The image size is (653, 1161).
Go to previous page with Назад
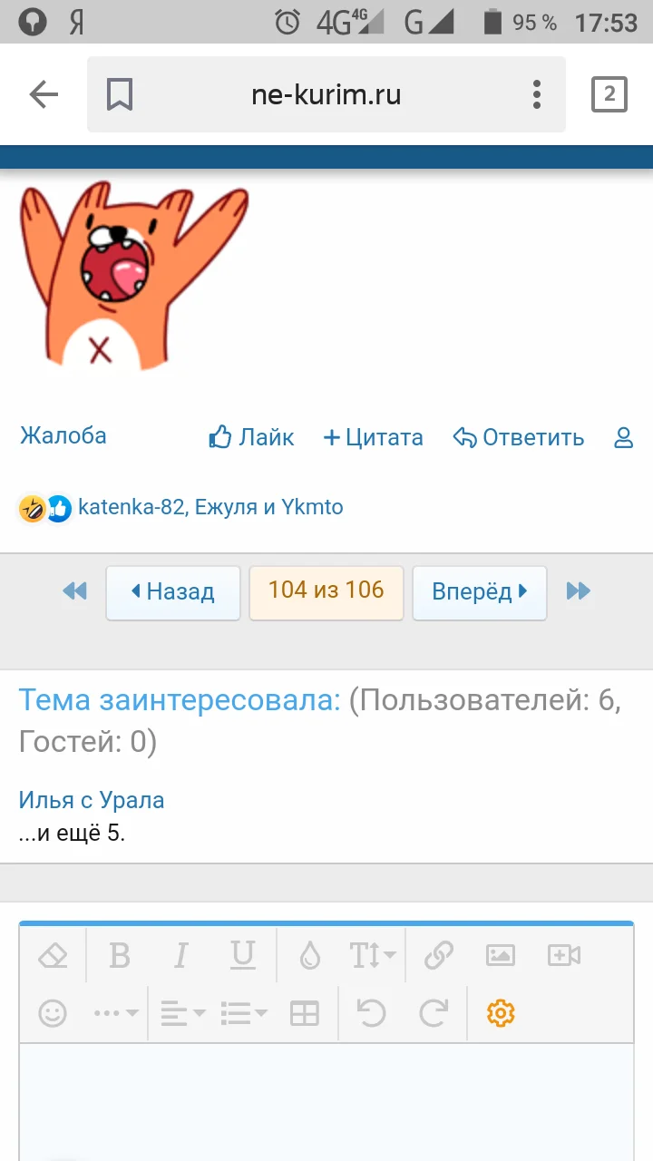pyautogui.click(x=173, y=592)
